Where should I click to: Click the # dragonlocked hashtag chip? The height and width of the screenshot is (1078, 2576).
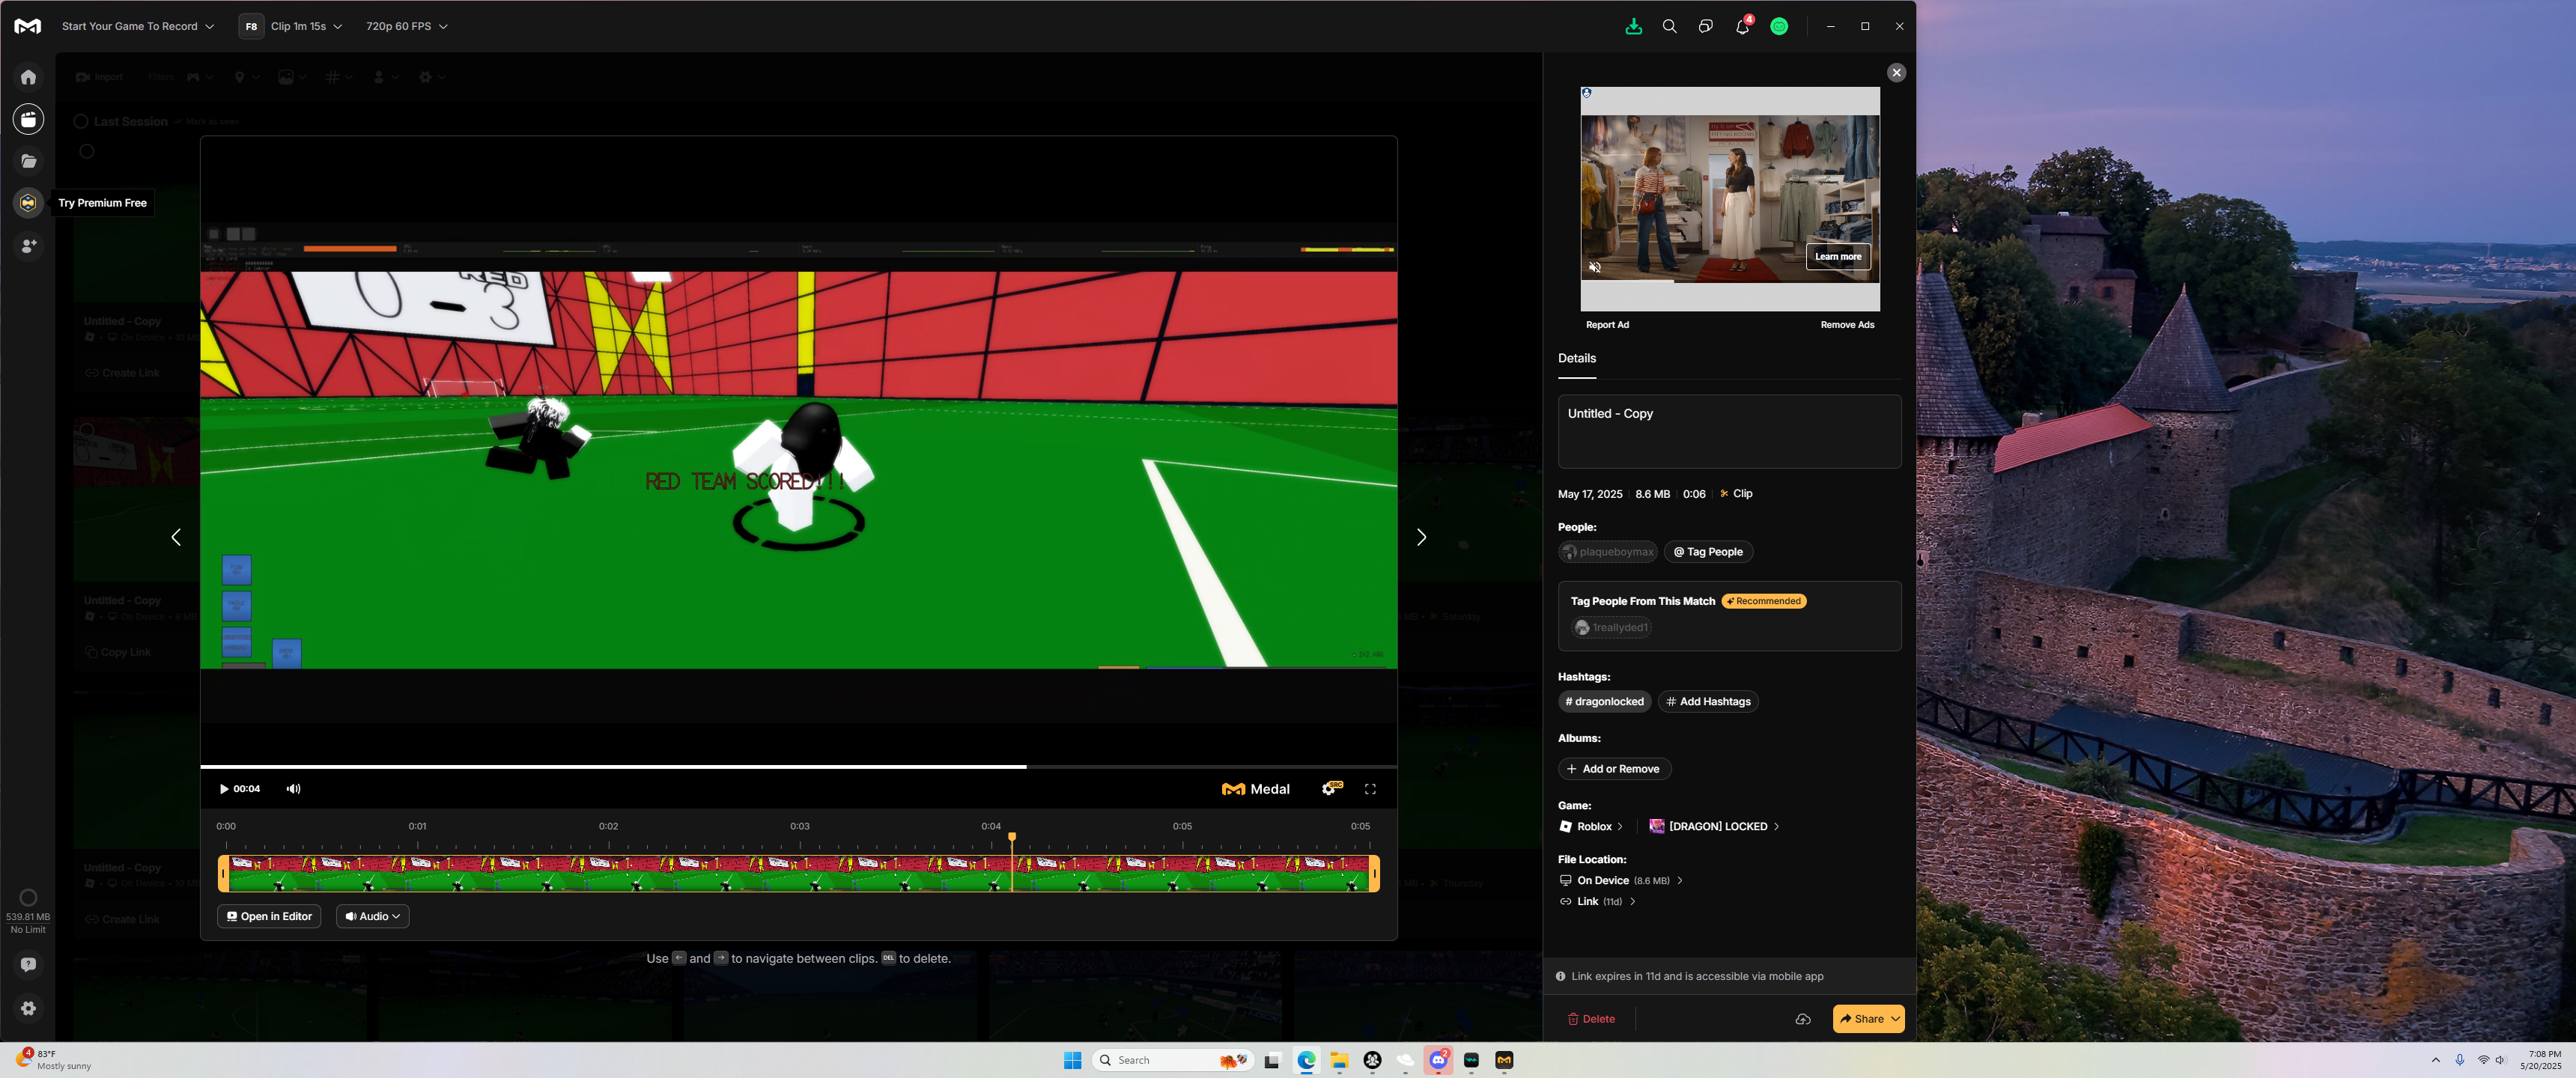click(x=1604, y=701)
